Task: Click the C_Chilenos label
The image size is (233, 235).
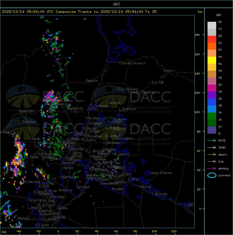Action: click(x=27, y=122)
